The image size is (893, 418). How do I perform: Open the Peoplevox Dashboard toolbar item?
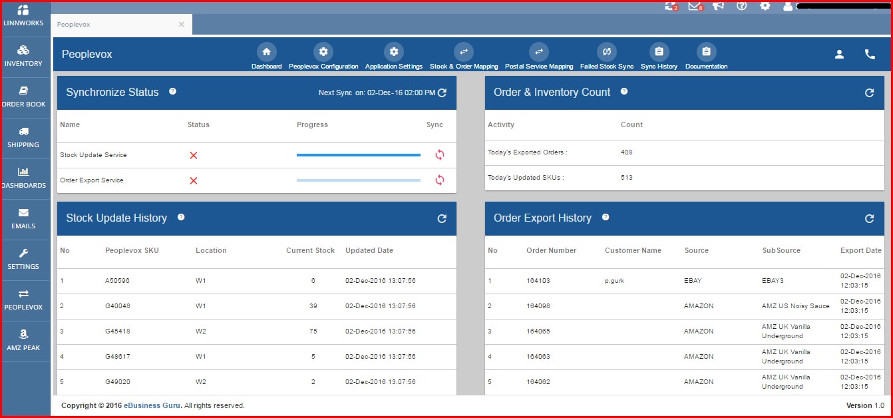(x=266, y=57)
